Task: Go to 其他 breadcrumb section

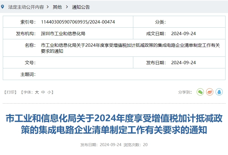Action: tap(57, 7)
